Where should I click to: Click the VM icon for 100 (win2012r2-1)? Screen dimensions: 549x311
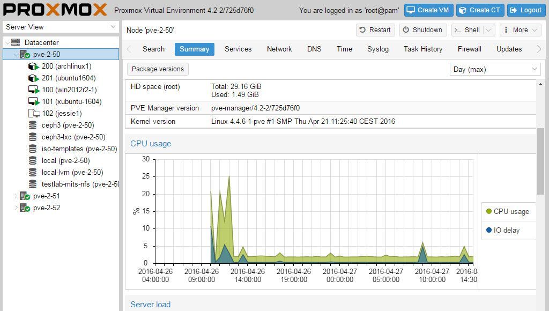[x=32, y=90]
